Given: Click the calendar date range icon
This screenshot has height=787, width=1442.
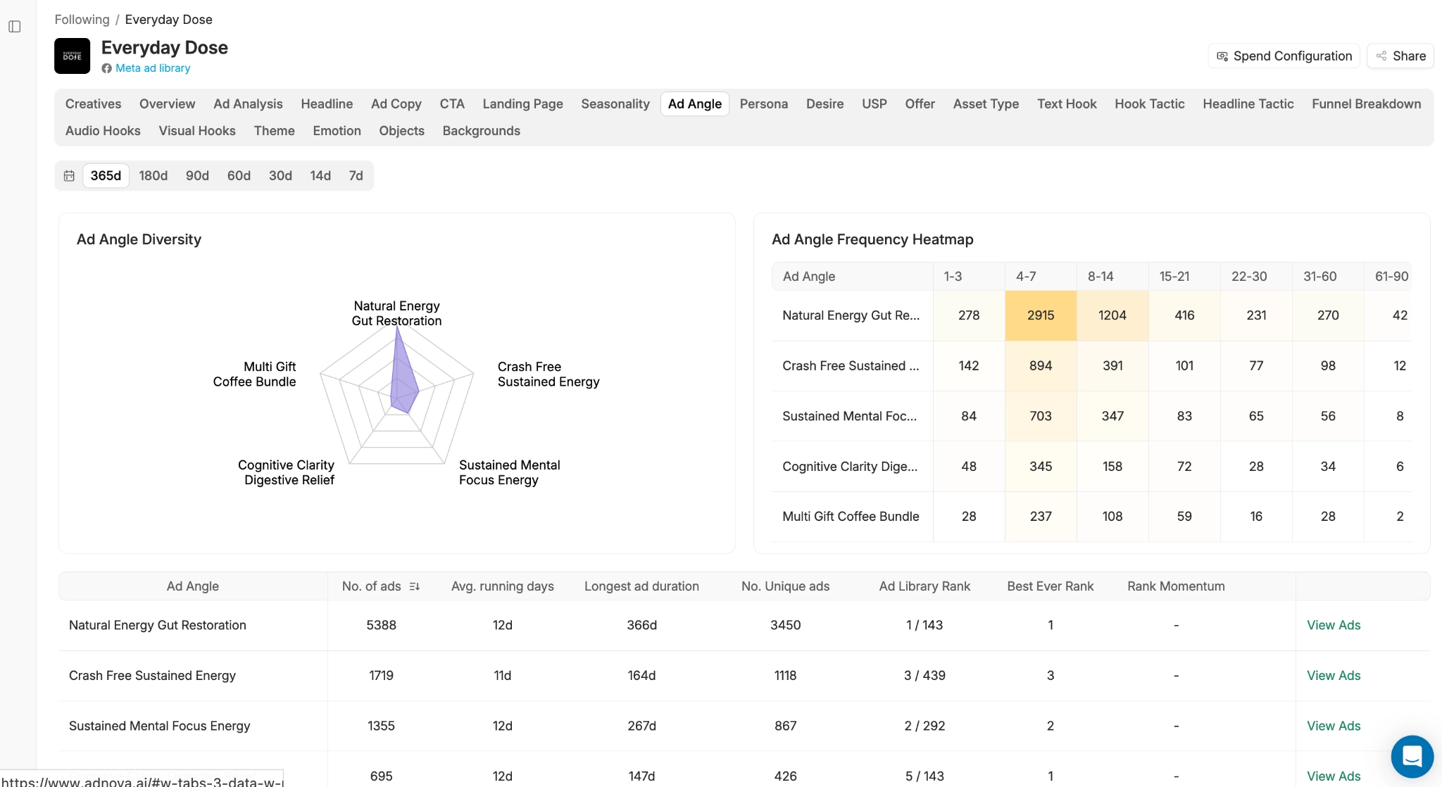Looking at the screenshot, I should (69, 176).
